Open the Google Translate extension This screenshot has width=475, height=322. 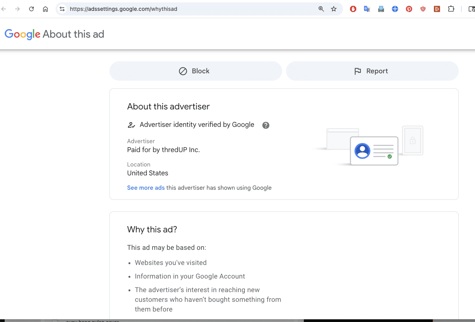[x=367, y=9]
